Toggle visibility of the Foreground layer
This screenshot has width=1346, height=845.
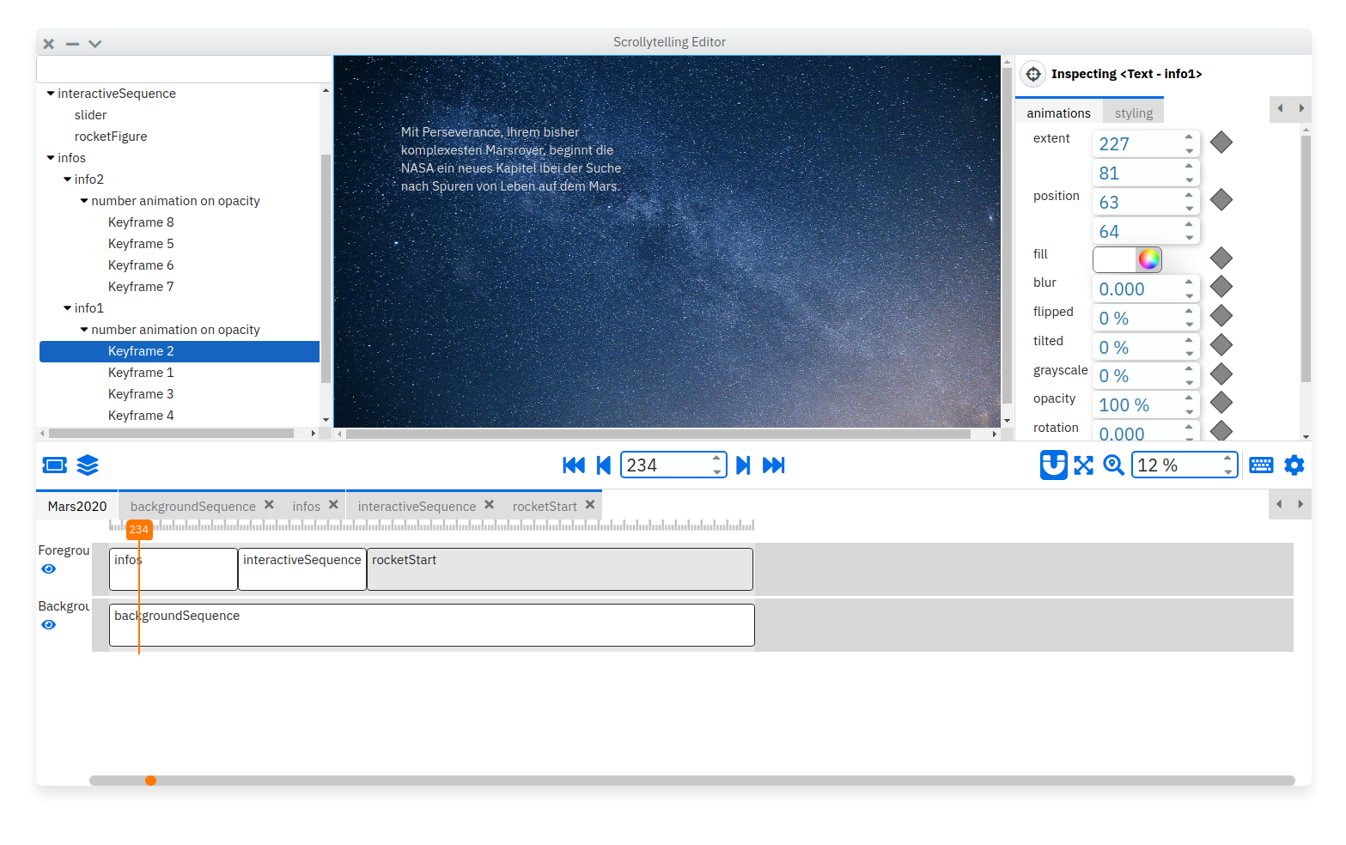click(49, 569)
